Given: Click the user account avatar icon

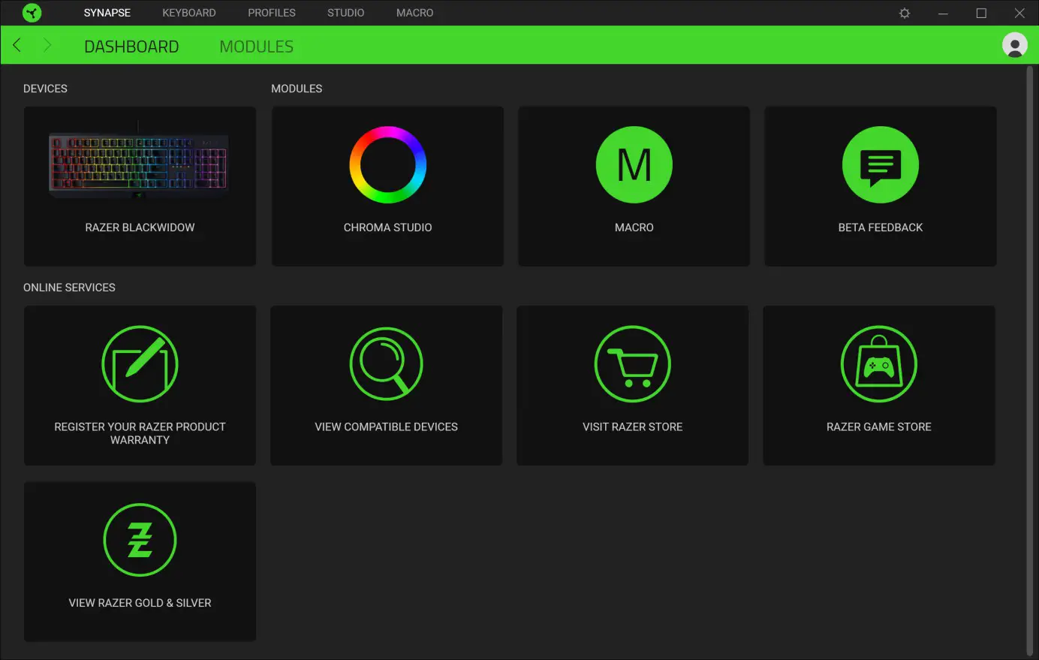Looking at the screenshot, I should click(x=1014, y=44).
